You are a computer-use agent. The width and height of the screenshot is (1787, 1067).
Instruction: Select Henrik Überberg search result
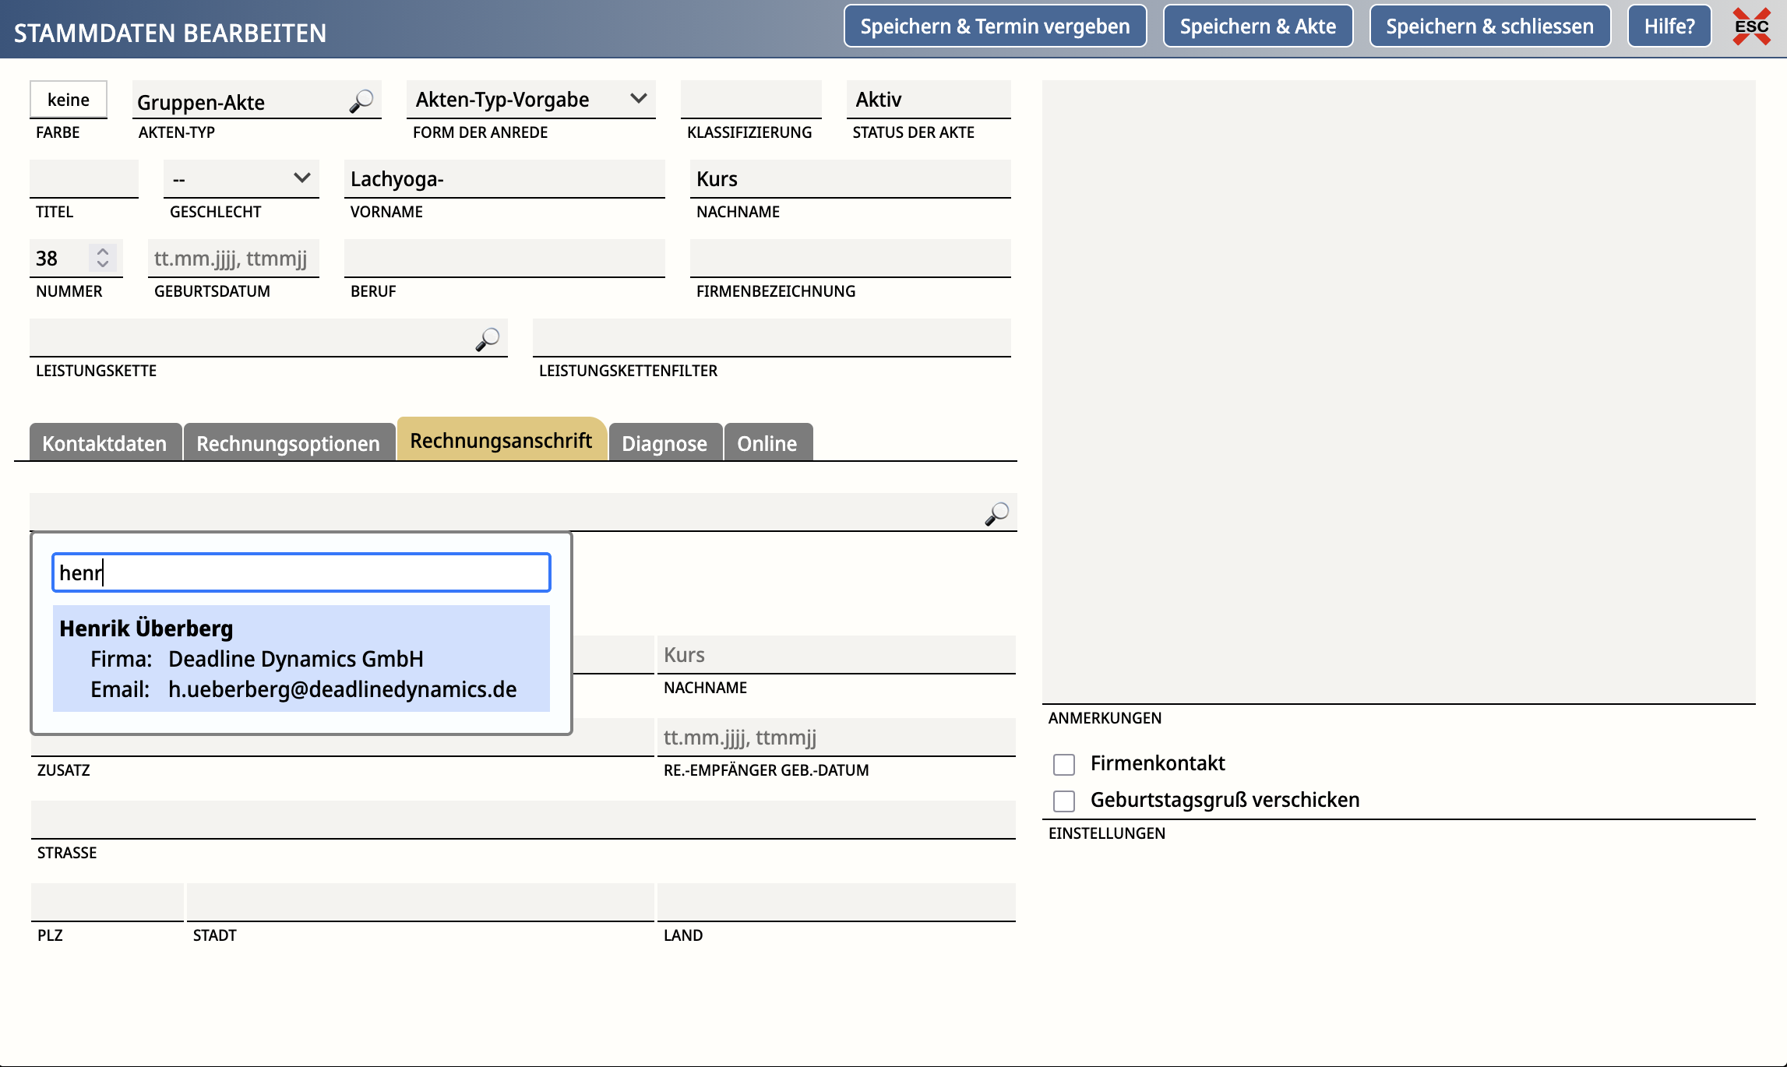pyautogui.click(x=301, y=658)
